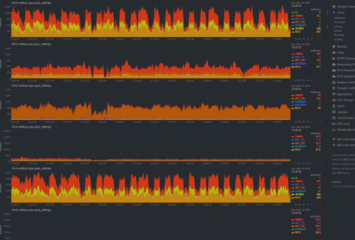Zoom in CPU3 softirqs chart
The width and height of the screenshot is (355, 240).
pos(308,163)
